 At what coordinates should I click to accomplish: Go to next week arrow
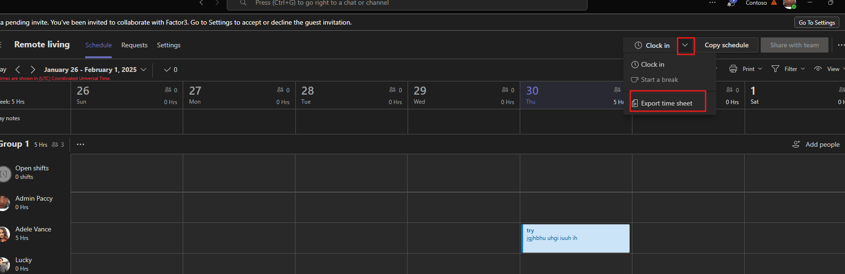coord(33,70)
